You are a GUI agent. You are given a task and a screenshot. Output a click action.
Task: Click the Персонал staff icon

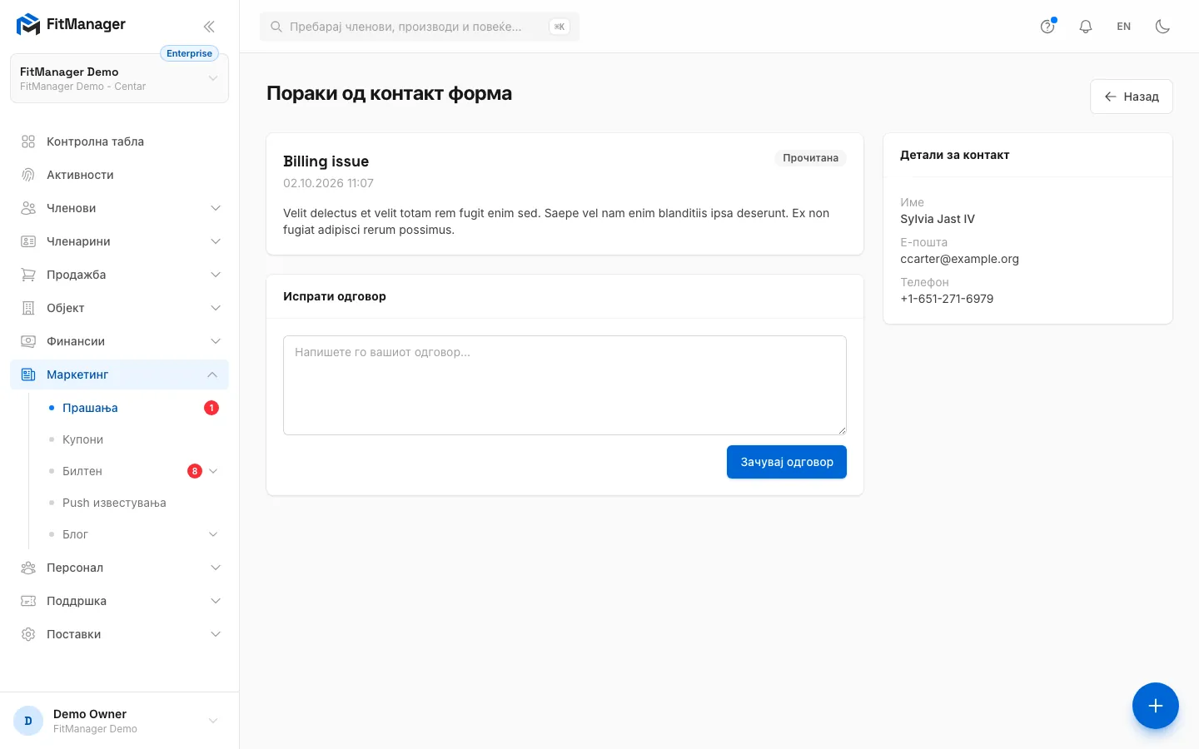click(28, 568)
